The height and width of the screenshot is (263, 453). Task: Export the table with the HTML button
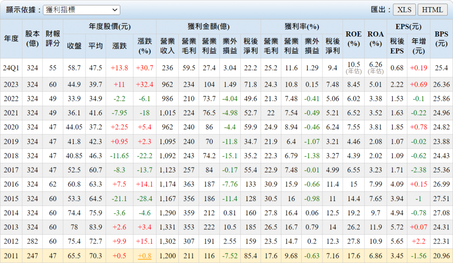432,10
